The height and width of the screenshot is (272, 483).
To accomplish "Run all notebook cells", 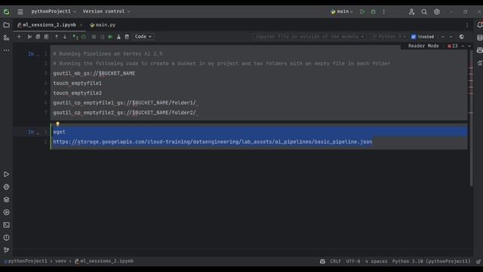I will click(110, 37).
